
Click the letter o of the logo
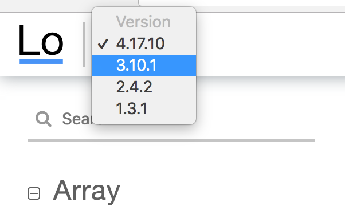pyautogui.click(x=52, y=43)
